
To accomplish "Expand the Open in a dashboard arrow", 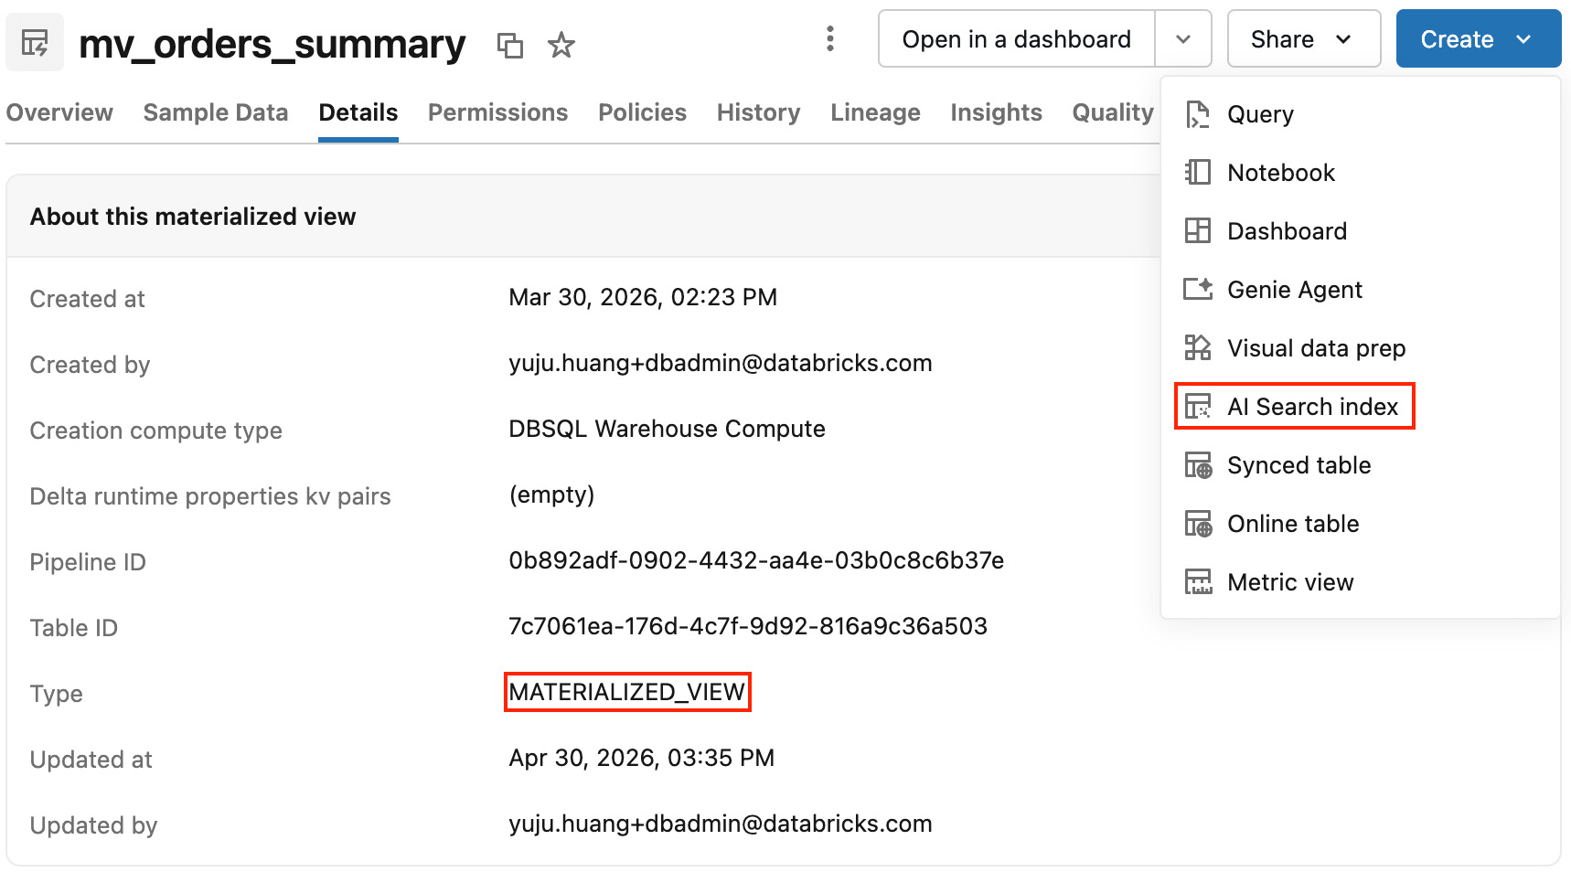I will 1183,39.
